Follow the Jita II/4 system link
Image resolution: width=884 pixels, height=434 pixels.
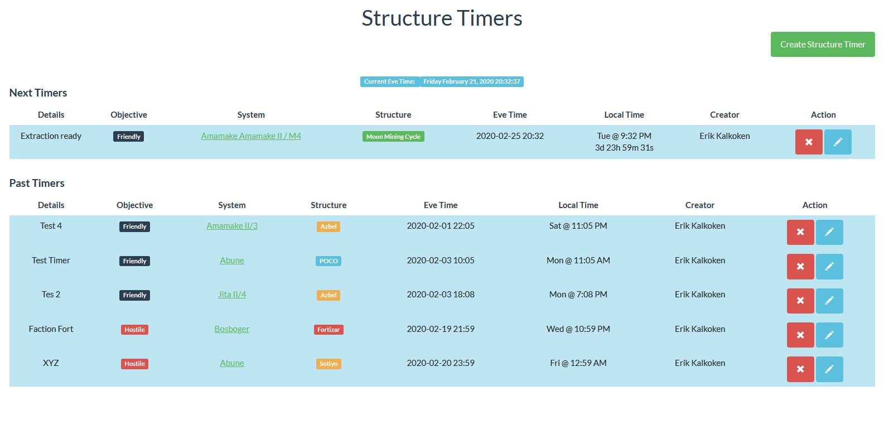[231, 295]
